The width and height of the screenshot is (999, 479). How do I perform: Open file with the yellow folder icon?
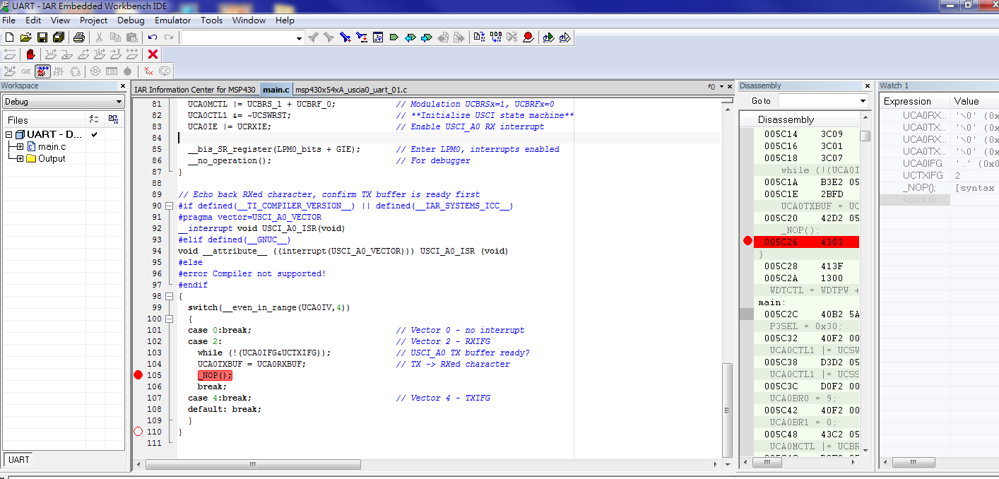click(x=26, y=37)
